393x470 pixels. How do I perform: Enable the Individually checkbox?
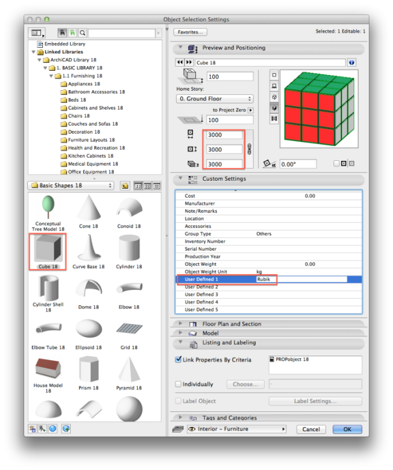[178, 384]
